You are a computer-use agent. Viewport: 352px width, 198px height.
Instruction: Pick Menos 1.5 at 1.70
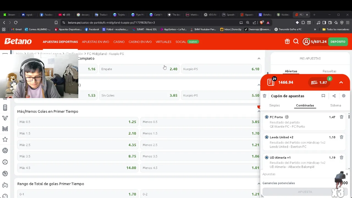(x=201, y=133)
